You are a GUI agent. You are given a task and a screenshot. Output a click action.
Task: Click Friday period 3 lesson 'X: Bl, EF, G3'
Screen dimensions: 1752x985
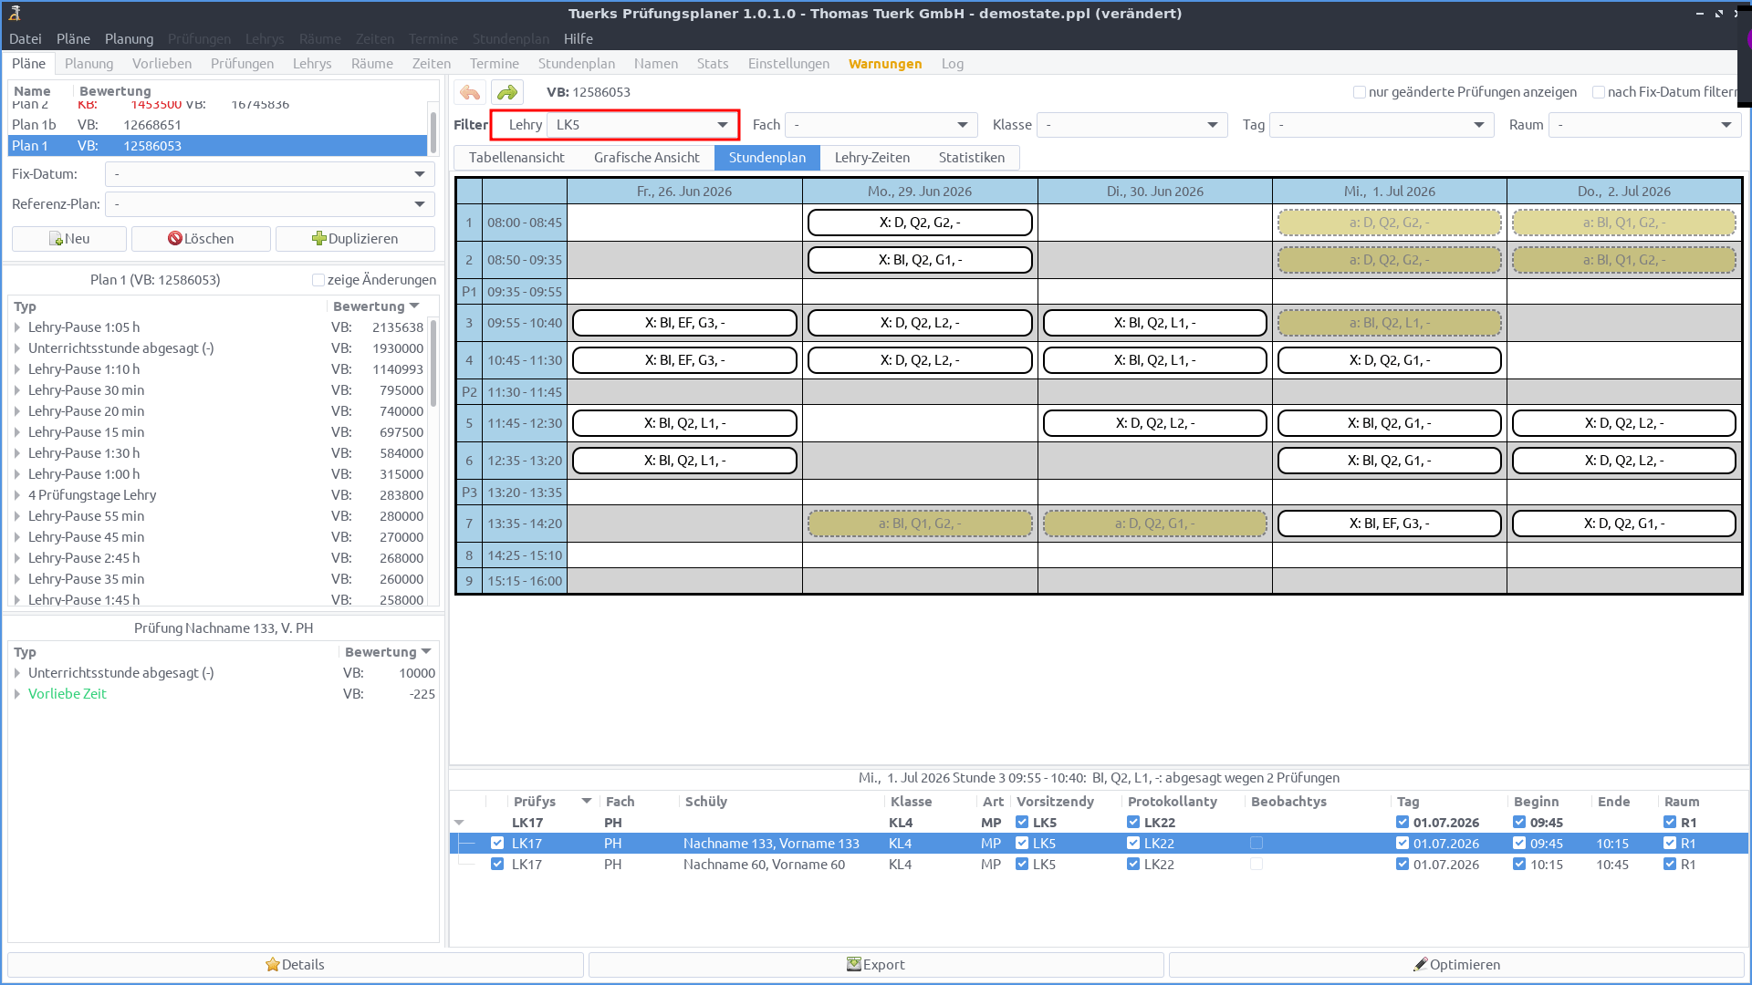coord(684,323)
